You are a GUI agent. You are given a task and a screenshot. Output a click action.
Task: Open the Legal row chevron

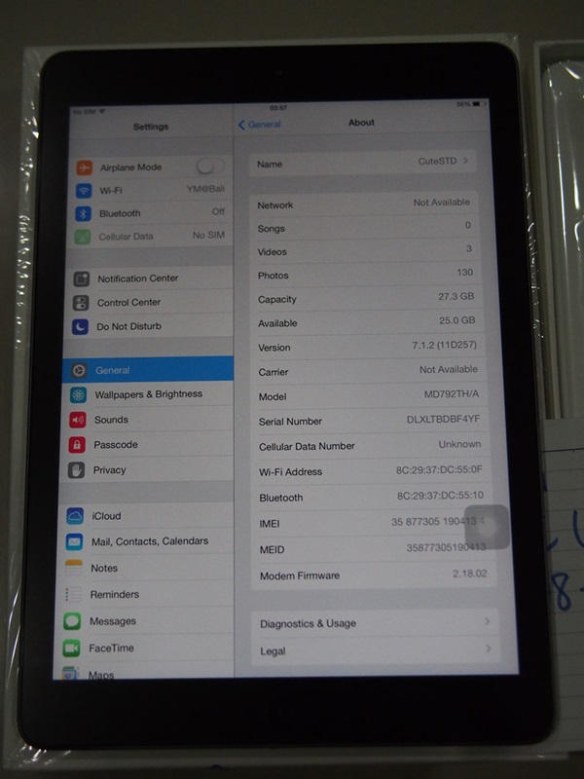[489, 649]
